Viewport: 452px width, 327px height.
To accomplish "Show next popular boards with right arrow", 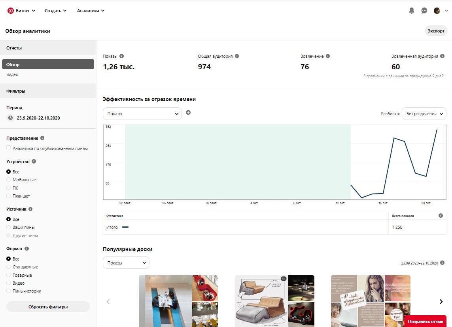I will click(x=441, y=302).
